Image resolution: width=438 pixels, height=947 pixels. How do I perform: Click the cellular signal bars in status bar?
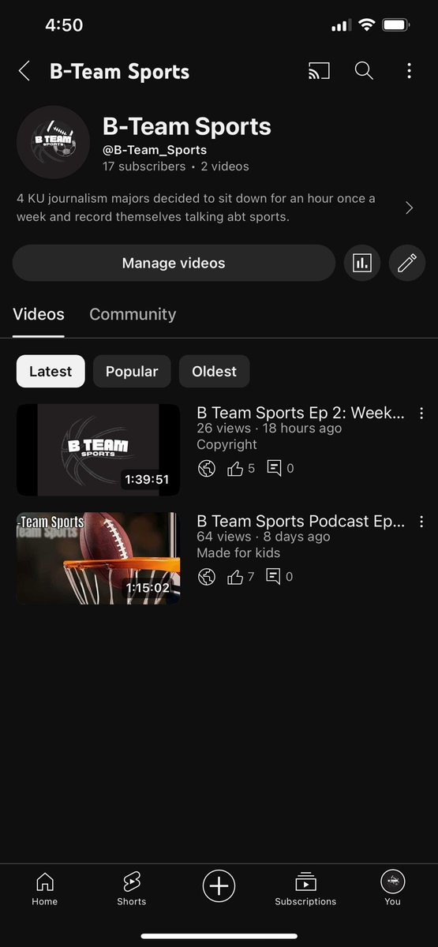click(340, 26)
